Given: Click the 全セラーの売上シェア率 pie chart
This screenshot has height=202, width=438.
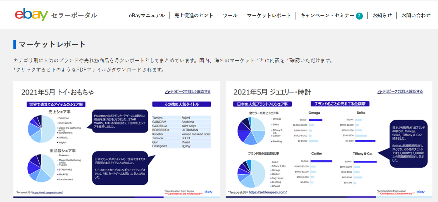Looking at the screenshot, I should pos(251,131).
